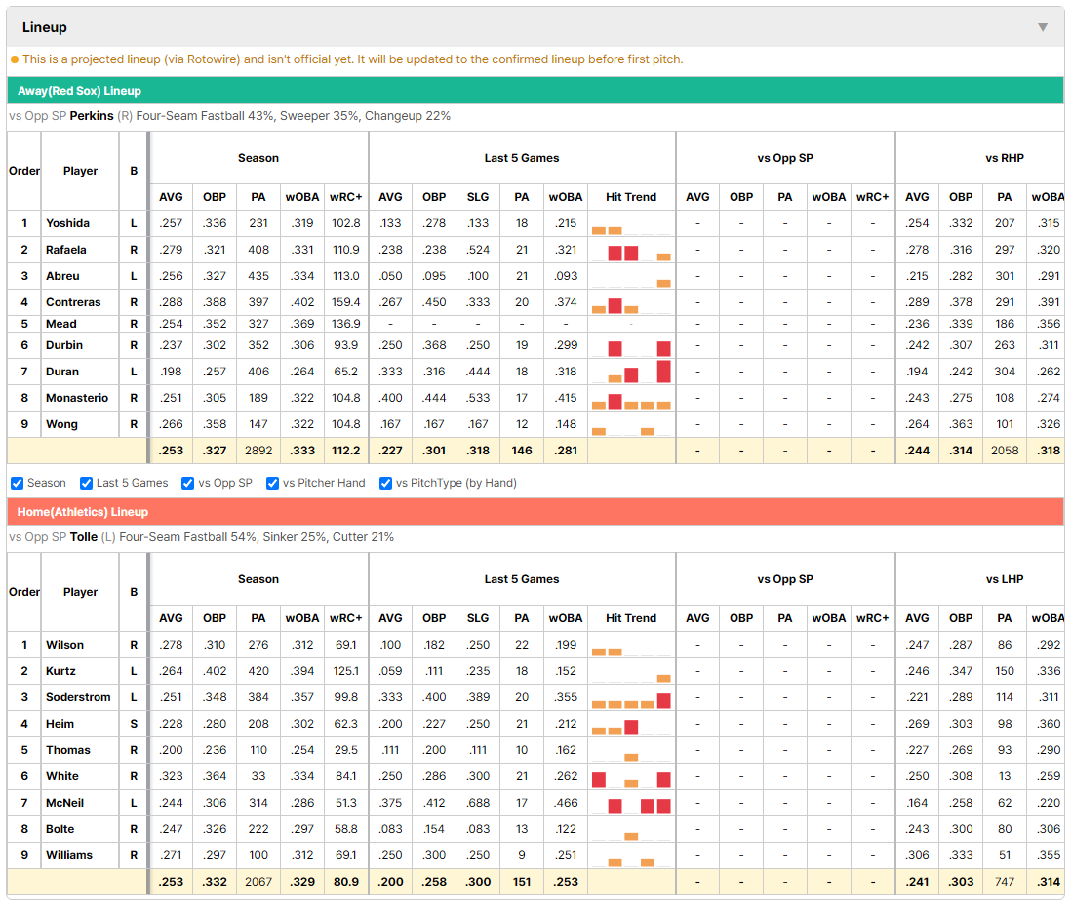Collapse the Lineup panel arrow
Viewport: 1071px width, 906px height.
pos(1043,28)
